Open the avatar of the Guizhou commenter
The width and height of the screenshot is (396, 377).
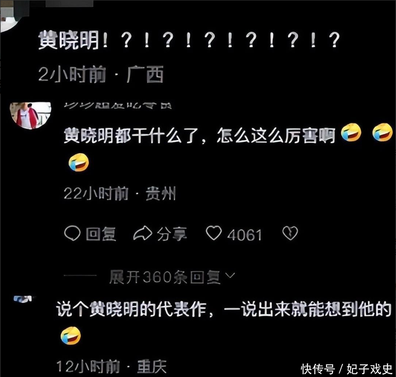(x=30, y=116)
